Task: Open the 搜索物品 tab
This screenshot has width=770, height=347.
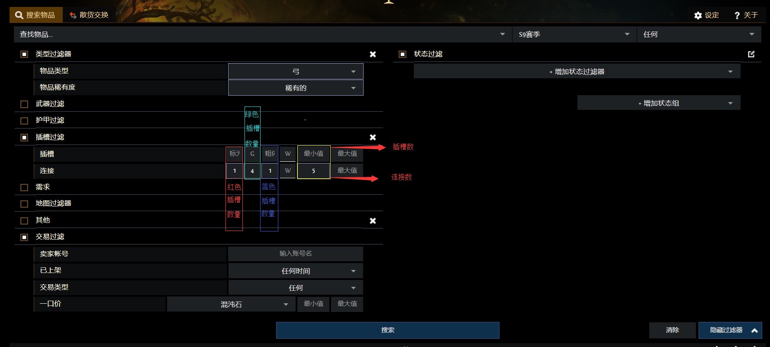Action: (36, 15)
